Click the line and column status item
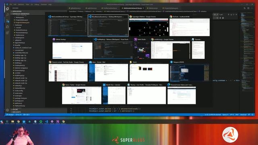258x145 pixels. [x=213, y=114]
